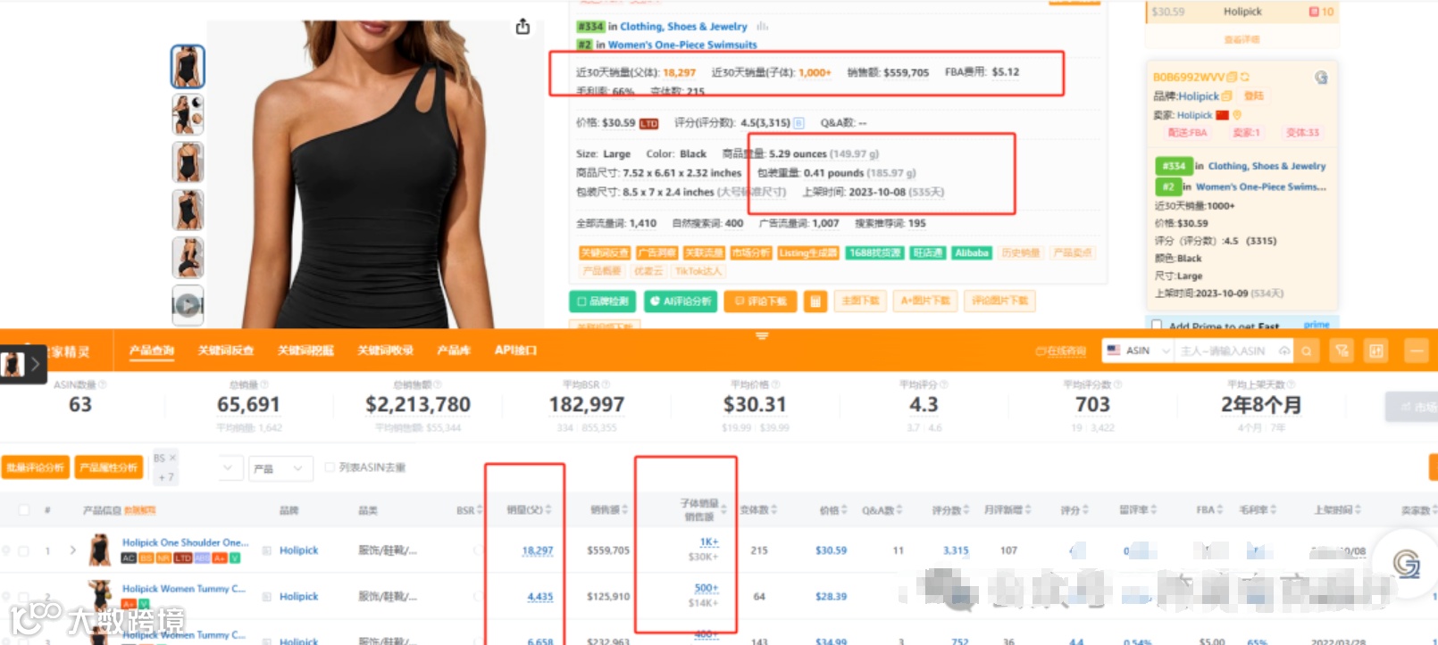Click the $125,910 sales value
The height and width of the screenshot is (645, 1438).
point(608,596)
